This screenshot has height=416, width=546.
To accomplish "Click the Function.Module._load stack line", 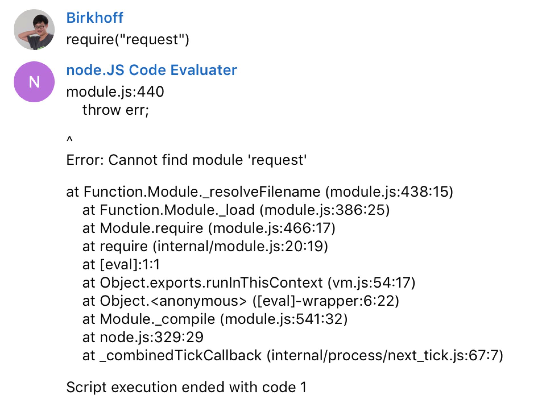I will 236,210.
